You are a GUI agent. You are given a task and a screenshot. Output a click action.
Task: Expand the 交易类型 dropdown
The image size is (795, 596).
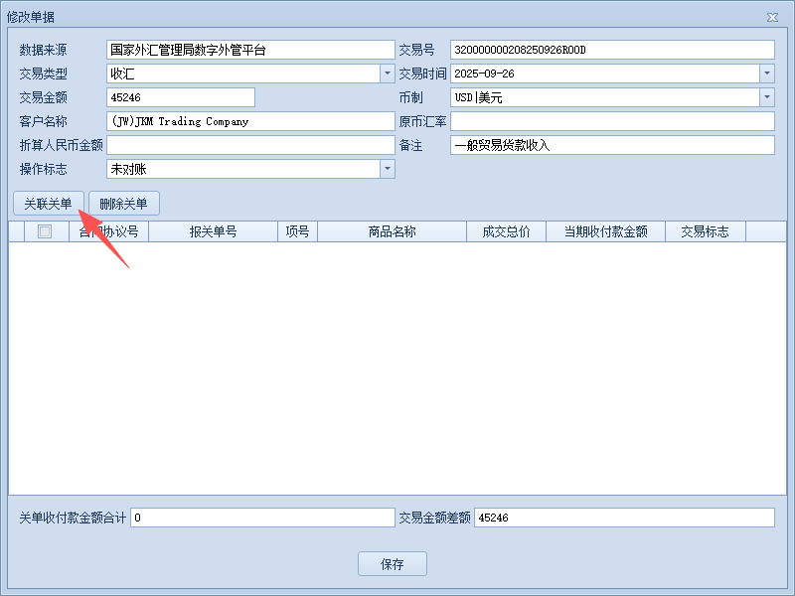coord(387,74)
